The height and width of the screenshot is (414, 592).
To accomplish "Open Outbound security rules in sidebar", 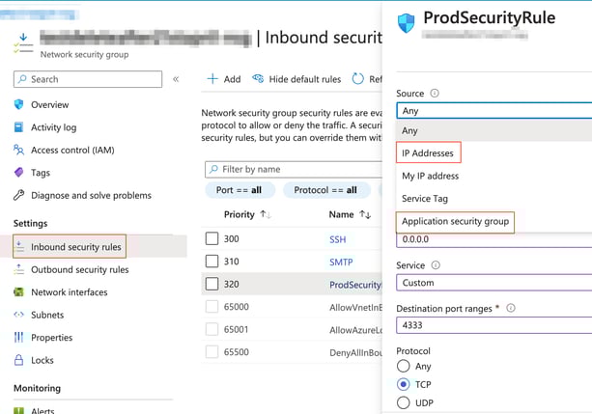I will 79,270.
